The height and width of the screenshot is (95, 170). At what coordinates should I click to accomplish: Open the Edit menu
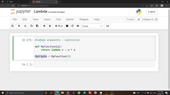[x=25, y=19]
